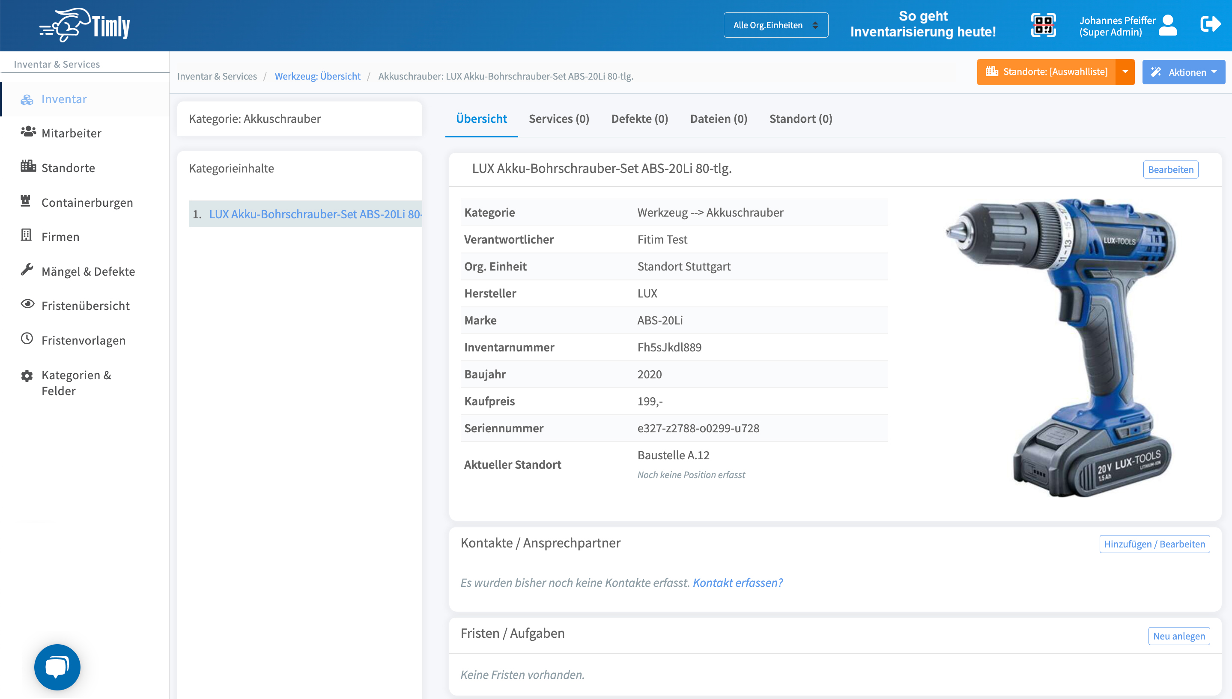The width and height of the screenshot is (1232, 699).
Task: Click the Standorte: [Auswahlliste] button
Action: tap(1046, 72)
